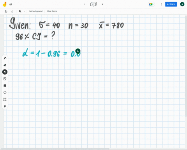Start a Google Meet call
The height and width of the screenshot is (150, 187).
151,4
